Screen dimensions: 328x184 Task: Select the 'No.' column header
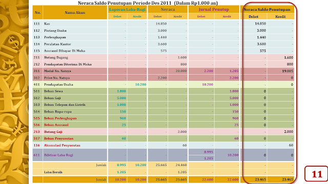pos(37,12)
